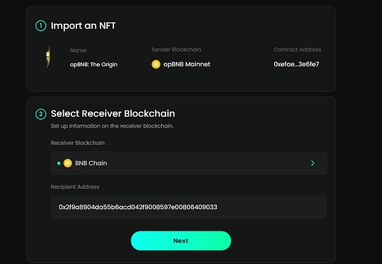Open the opBNB NFT thumbnail image

pyautogui.click(x=48, y=57)
